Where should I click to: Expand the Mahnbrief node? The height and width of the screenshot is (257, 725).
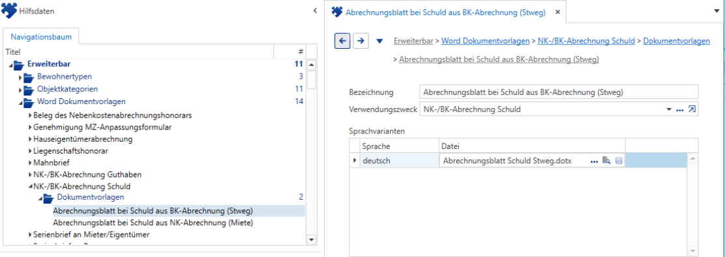[x=31, y=163]
